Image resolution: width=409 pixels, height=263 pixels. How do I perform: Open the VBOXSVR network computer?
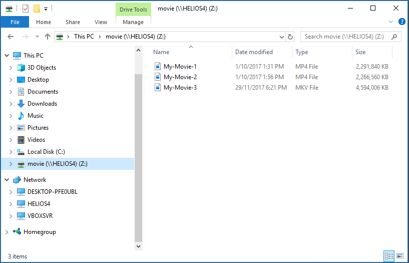point(40,216)
